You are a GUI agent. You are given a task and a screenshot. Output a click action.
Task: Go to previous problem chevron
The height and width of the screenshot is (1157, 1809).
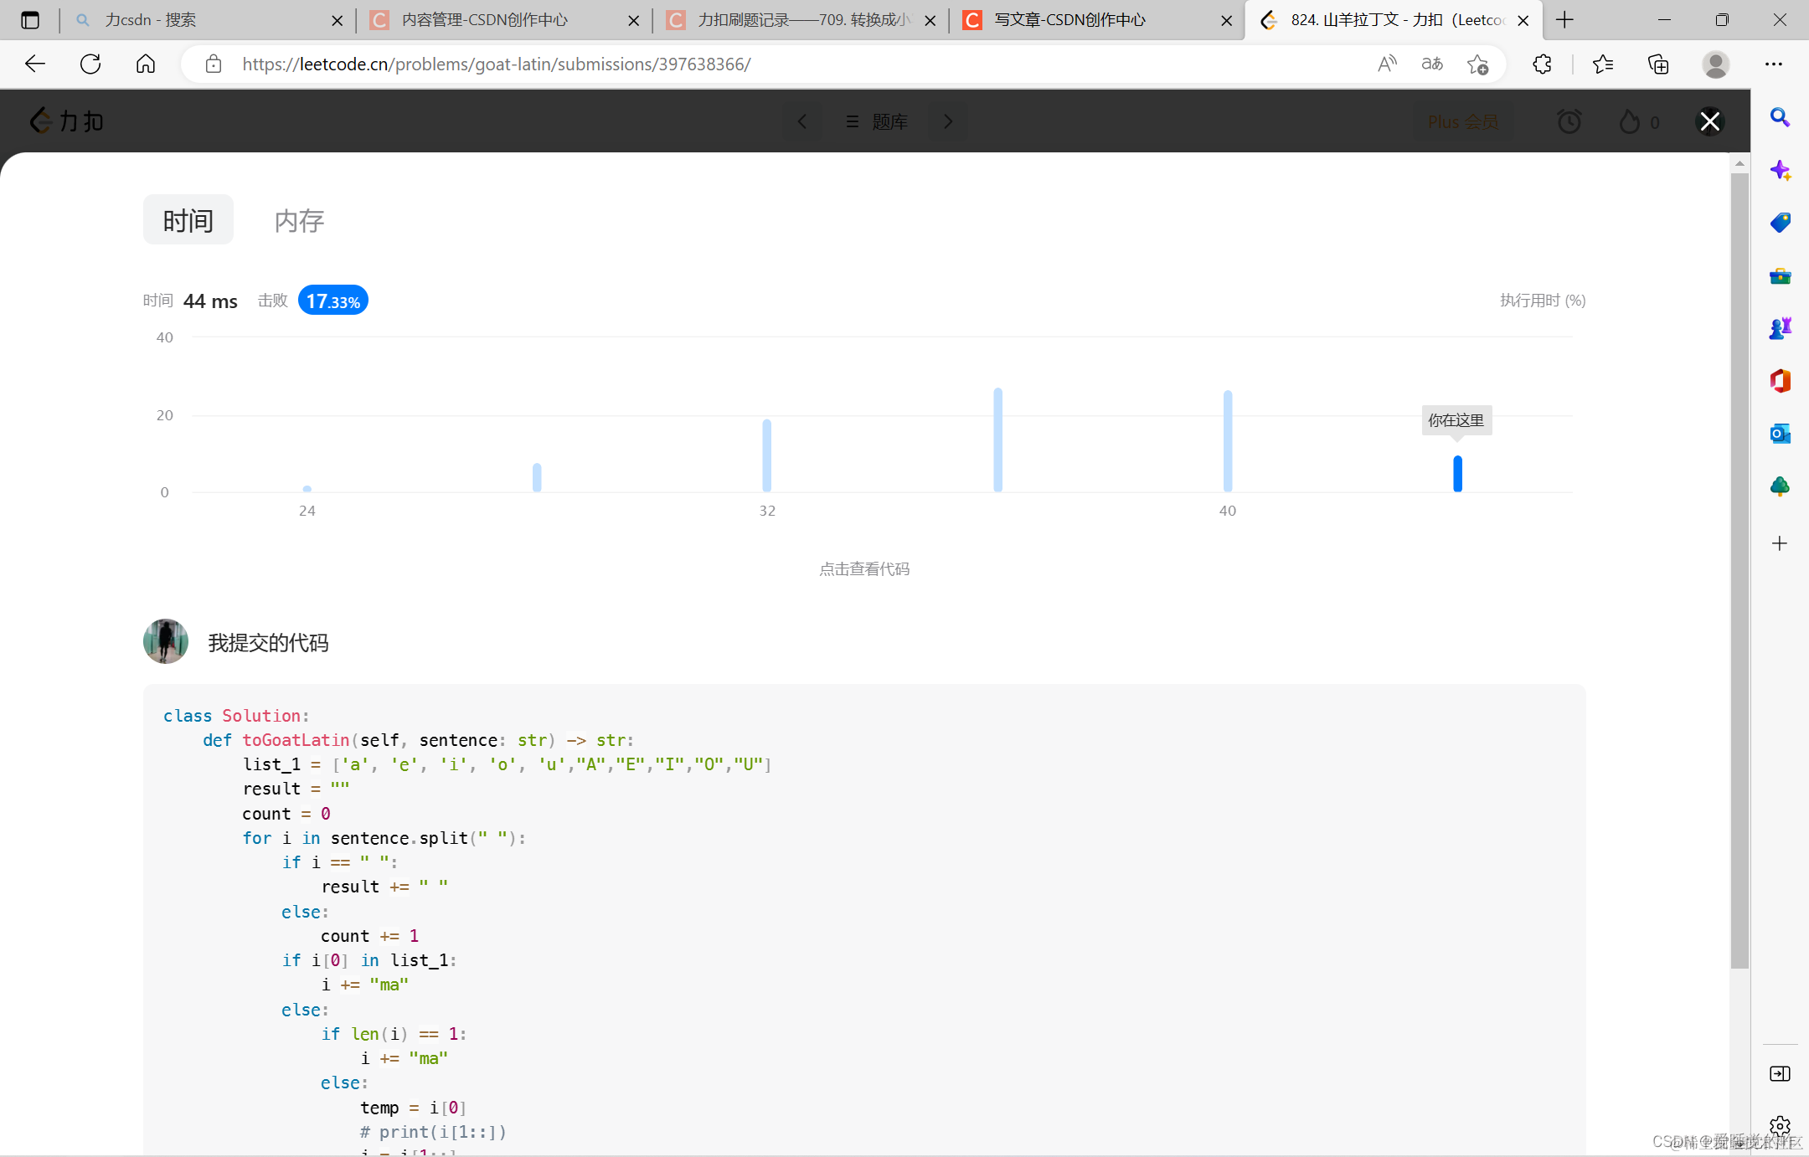coord(802,122)
